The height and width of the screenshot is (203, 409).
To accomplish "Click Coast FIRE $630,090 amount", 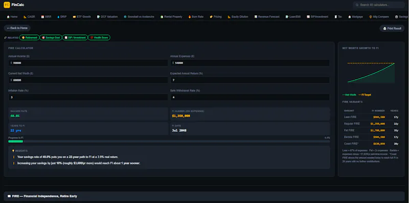I will (378, 144).
